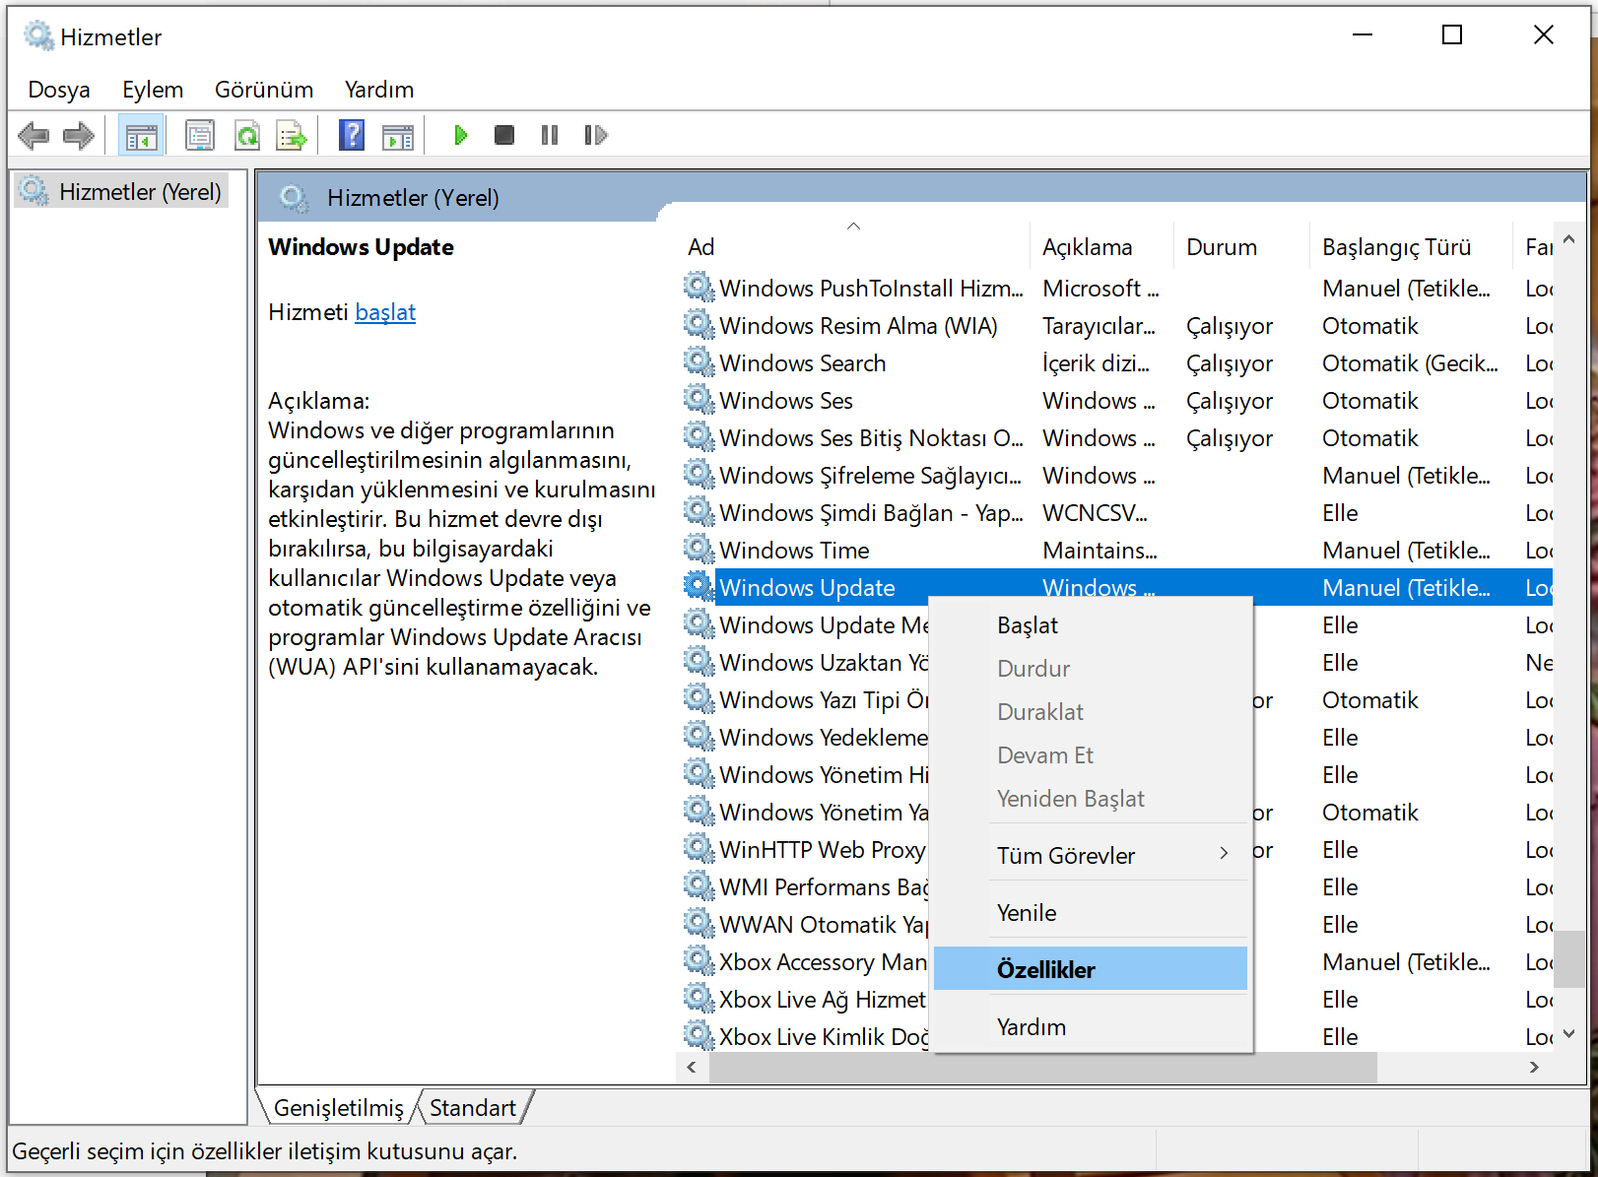Pause the service with the pause toolbar icon
The height and width of the screenshot is (1177, 1598).
(x=549, y=135)
